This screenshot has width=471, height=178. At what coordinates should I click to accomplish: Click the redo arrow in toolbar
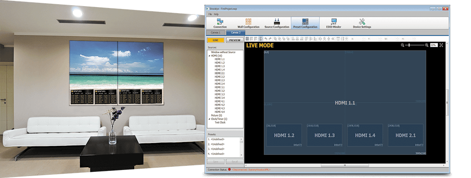click(270, 39)
